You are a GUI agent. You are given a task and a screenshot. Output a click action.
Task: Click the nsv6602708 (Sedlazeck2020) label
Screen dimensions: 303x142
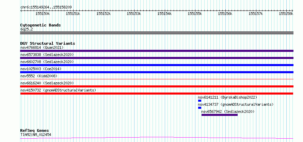[x=47, y=62]
